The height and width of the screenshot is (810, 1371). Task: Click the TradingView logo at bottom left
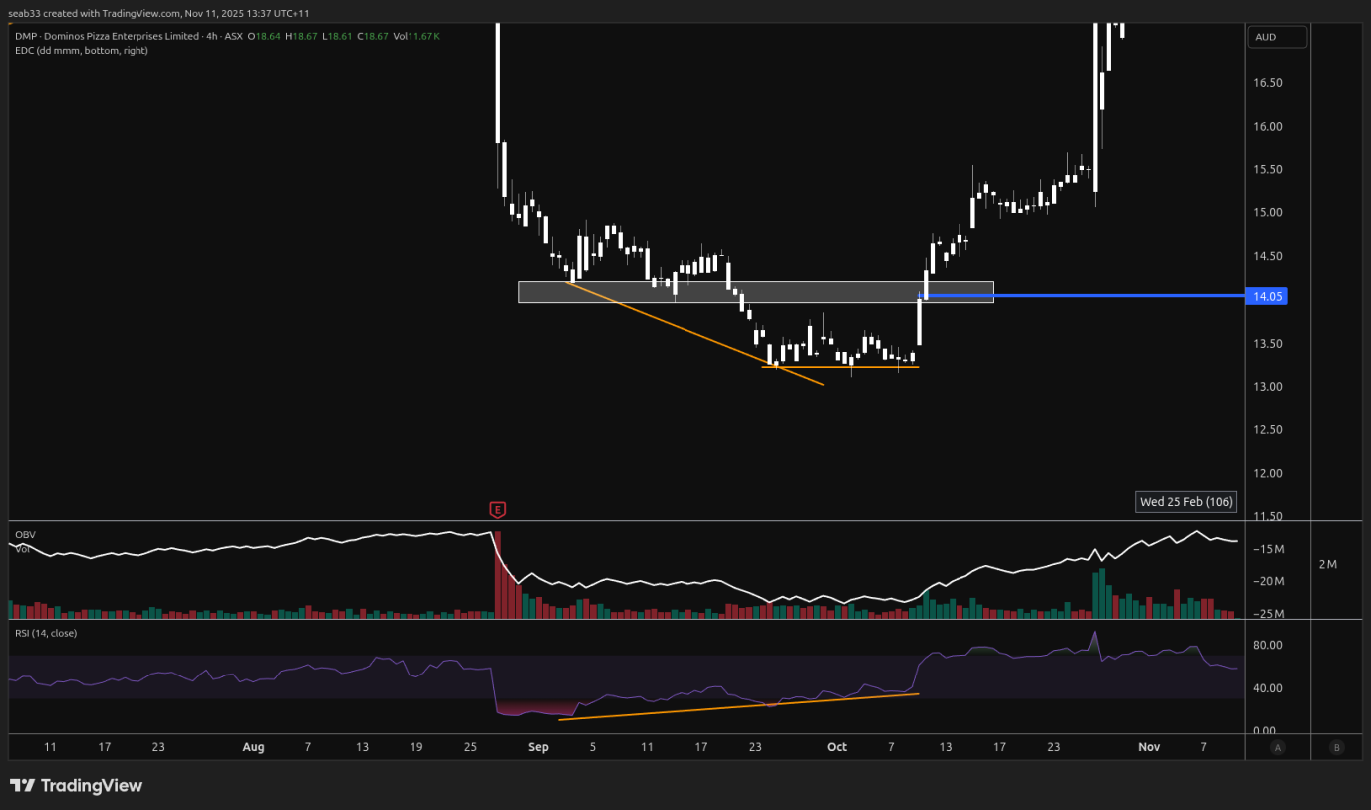click(x=77, y=786)
